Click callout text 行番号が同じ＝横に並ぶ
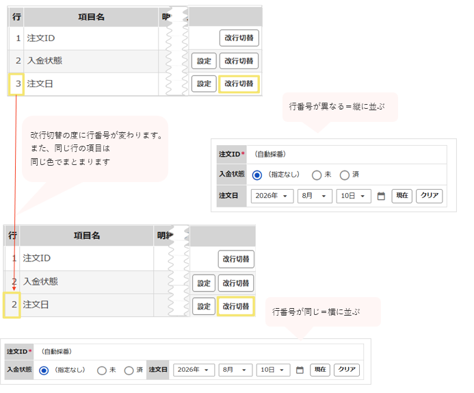Image resolution: width=474 pixels, height=393 pixels. click(x=316, y=312)
